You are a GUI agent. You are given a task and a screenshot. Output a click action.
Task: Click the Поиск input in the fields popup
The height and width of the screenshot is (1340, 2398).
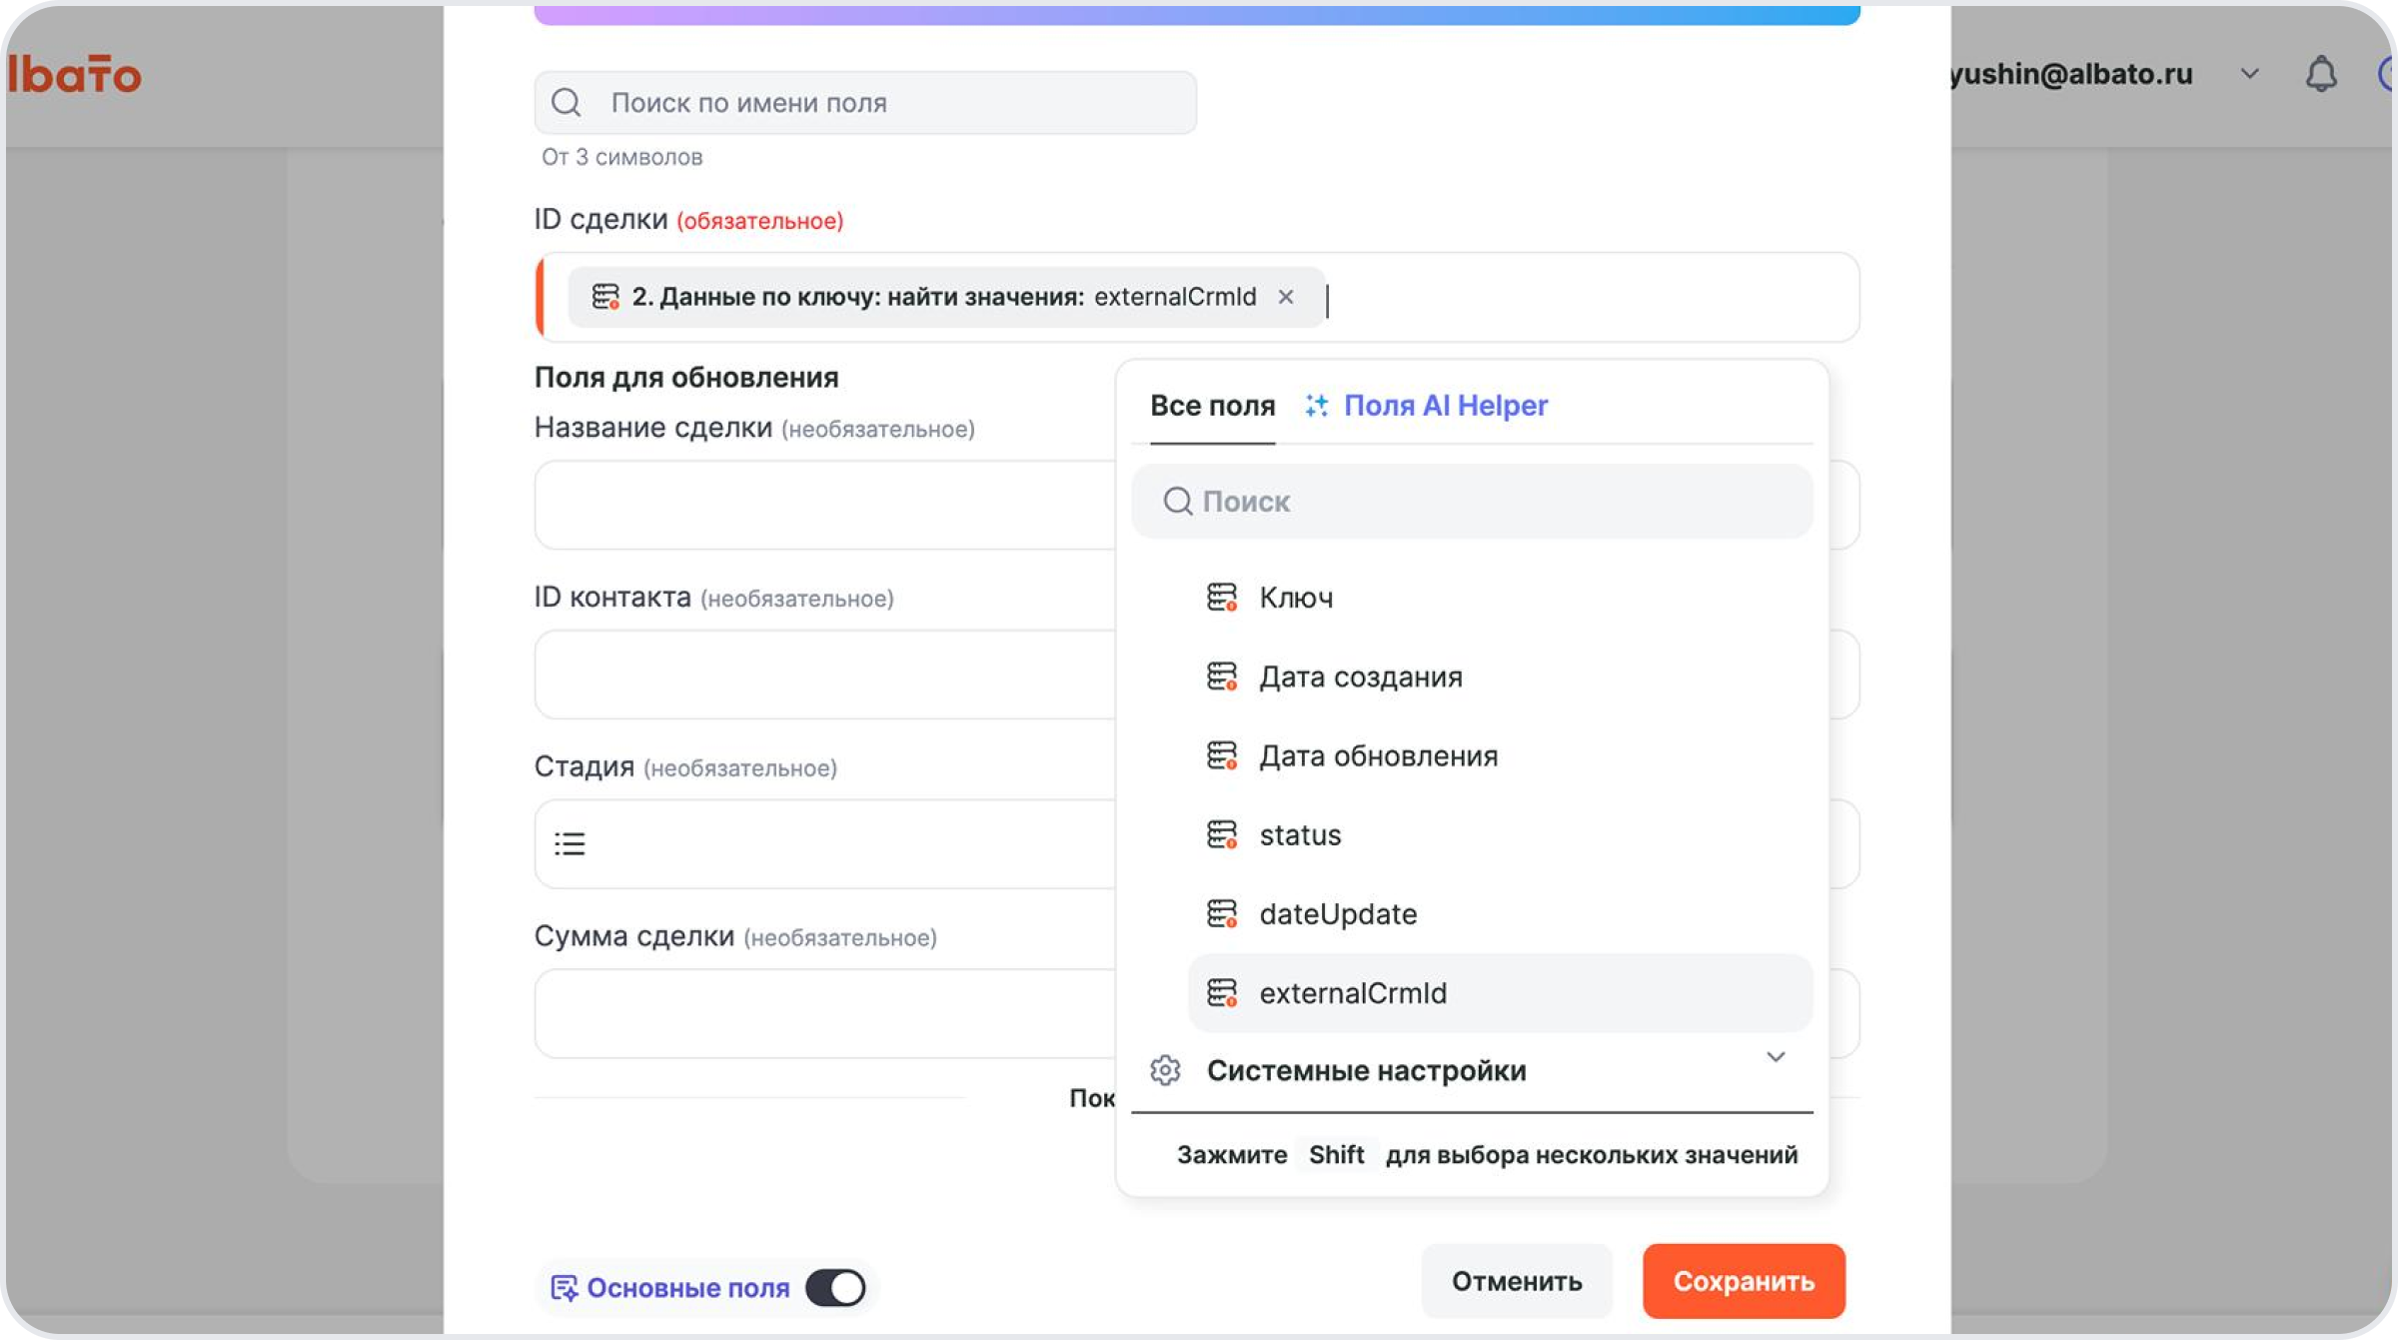[1472, 502]
